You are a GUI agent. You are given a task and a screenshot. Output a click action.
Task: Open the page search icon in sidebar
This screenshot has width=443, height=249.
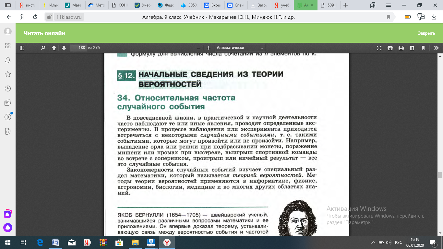8,131
